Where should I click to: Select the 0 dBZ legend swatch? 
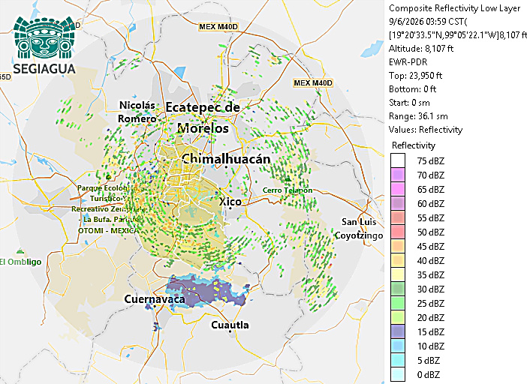point(398,374)
